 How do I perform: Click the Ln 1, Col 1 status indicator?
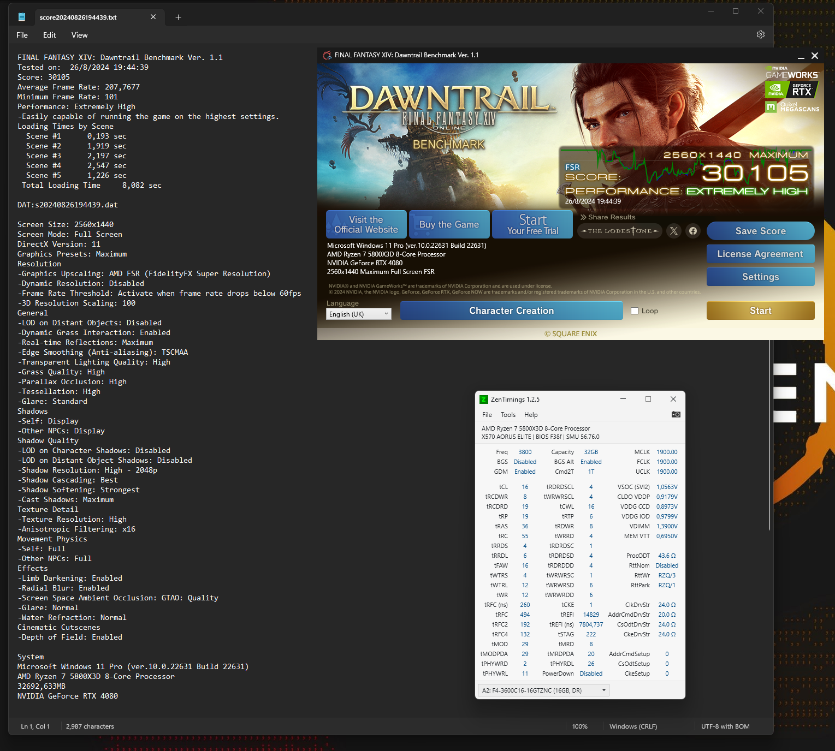coord(35,726)
